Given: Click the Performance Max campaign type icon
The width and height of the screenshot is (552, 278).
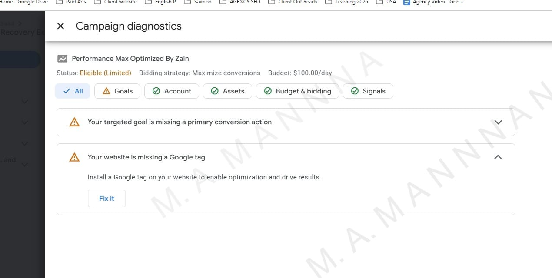Looking at the screenshot, I should (62, 59).
